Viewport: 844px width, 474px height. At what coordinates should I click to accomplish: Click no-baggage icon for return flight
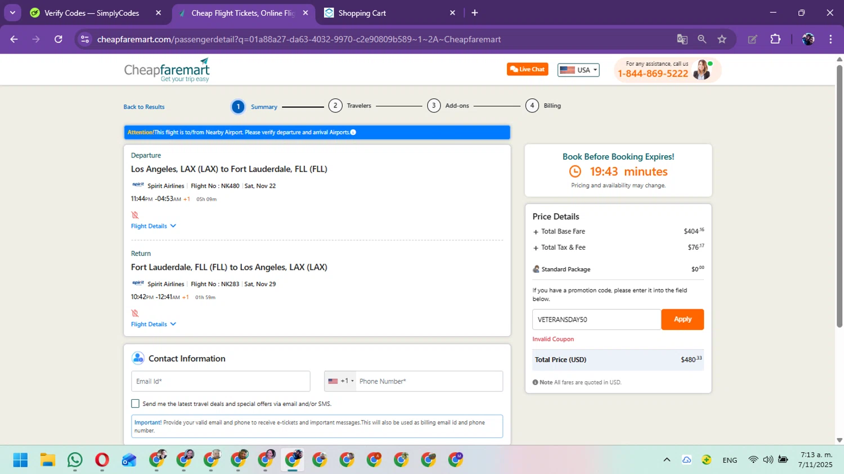tap(135, 313)
